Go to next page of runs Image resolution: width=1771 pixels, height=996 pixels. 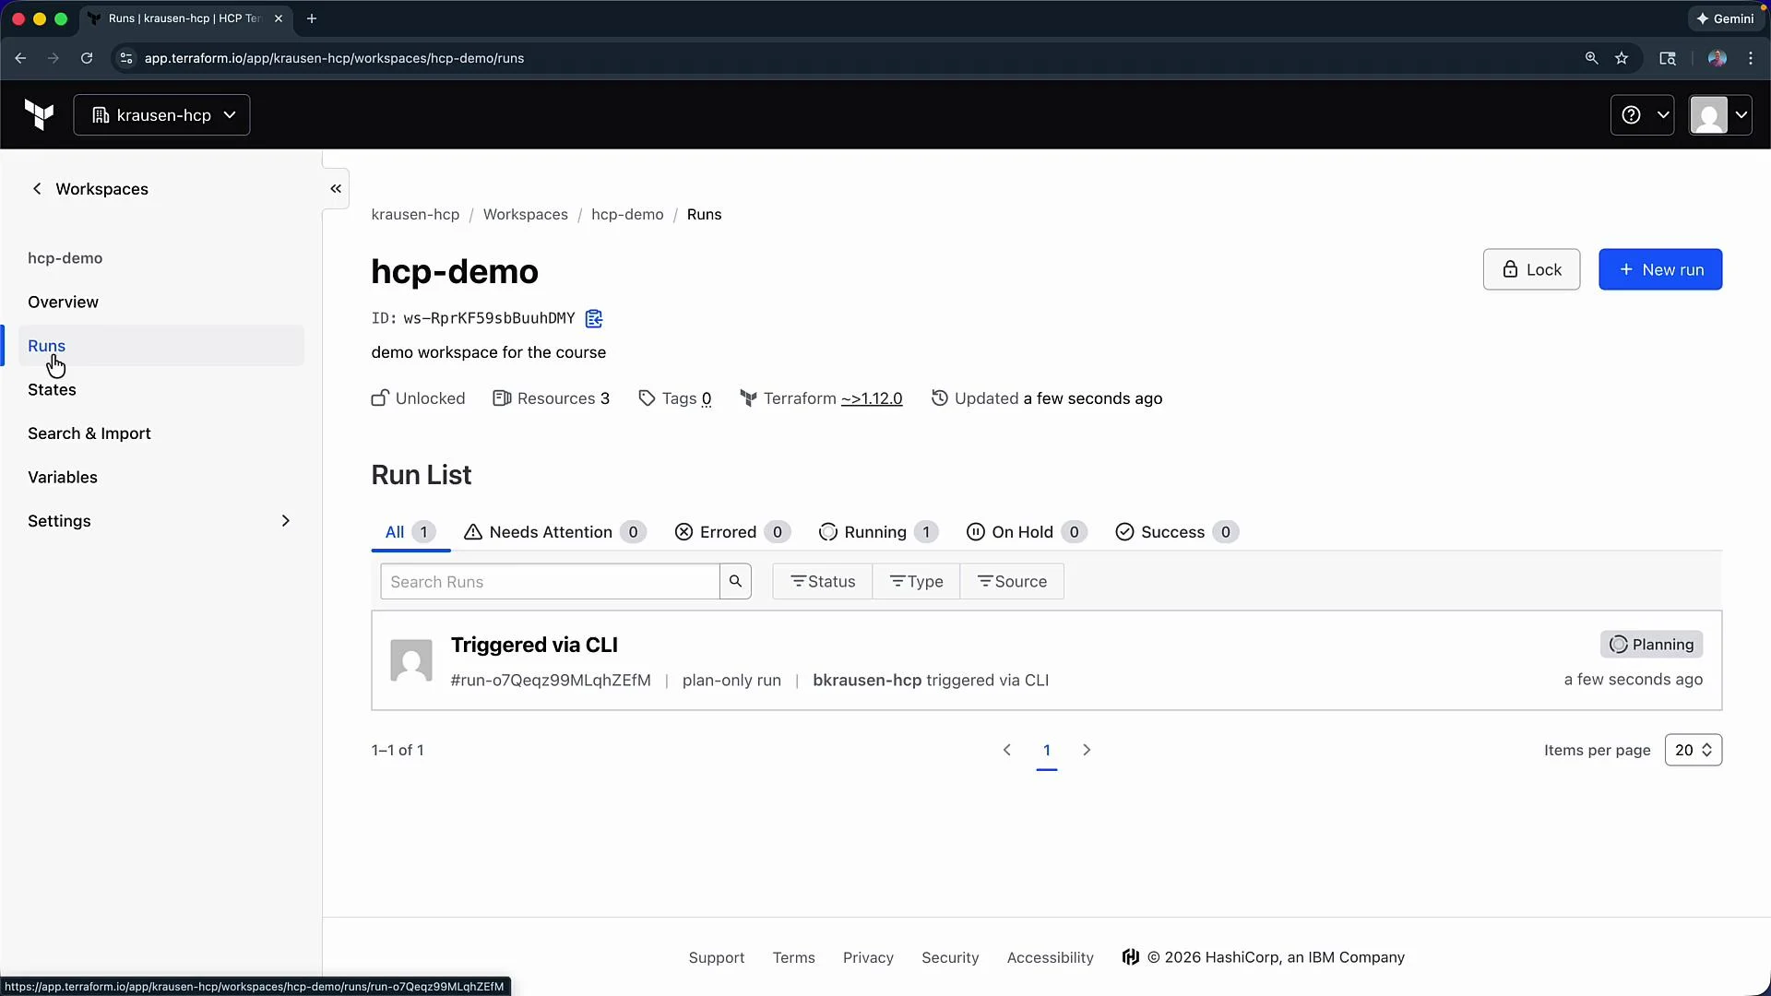1087,750
